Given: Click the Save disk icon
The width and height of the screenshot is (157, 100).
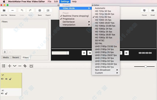Looking at the screenshot, I should pyautogui.click(x=40, y=10).
